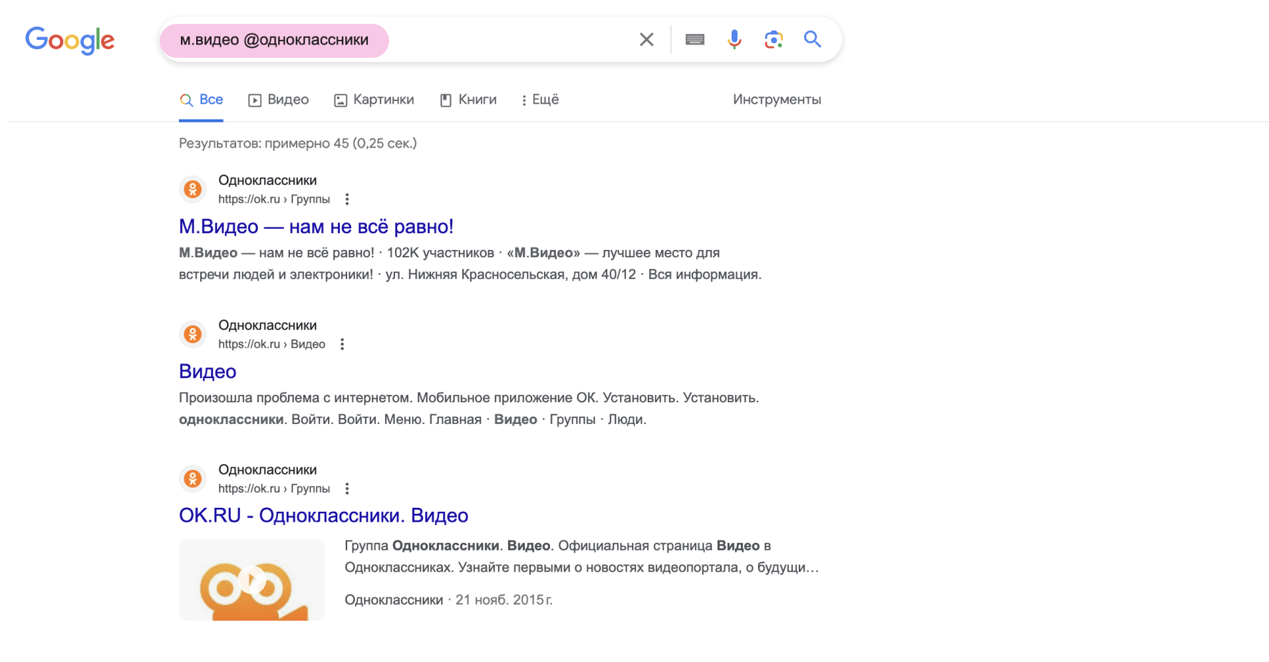Open three-dot menu beside ok.ru › Видео
The width and height of the screenshot is (1269, 662).
pyautogui.click(x=342, y=344)
